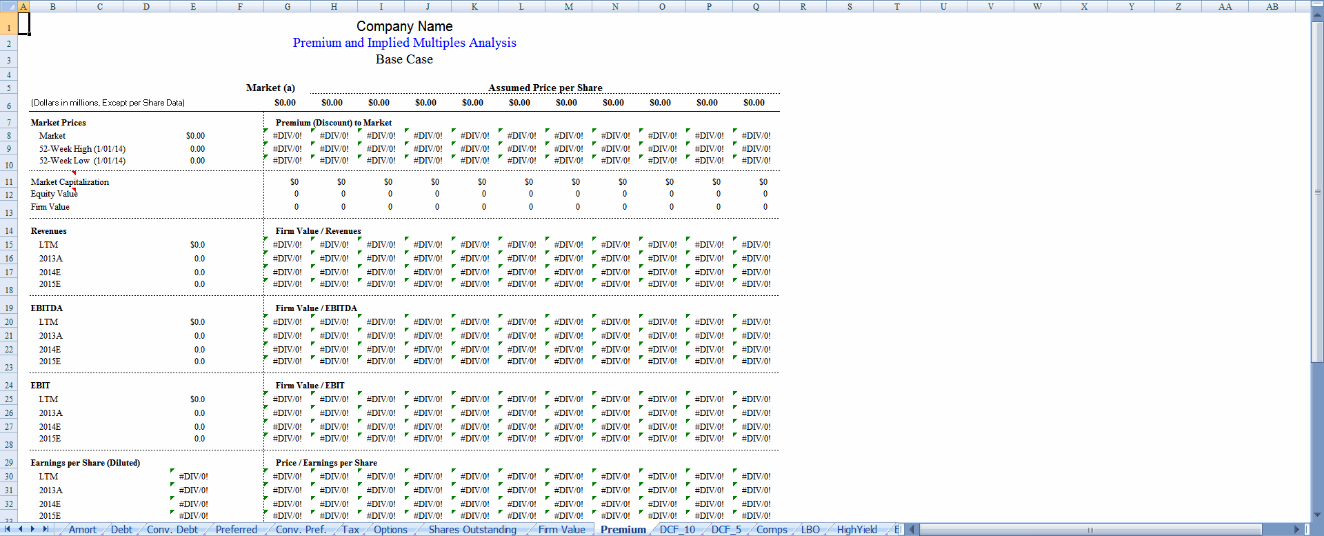The image size is (1324, 536).
Task: Select row 29 header
Action: (9, 463)
